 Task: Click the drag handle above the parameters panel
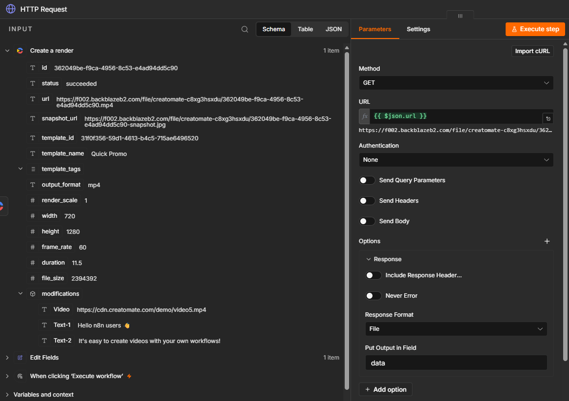pos(460,16)
